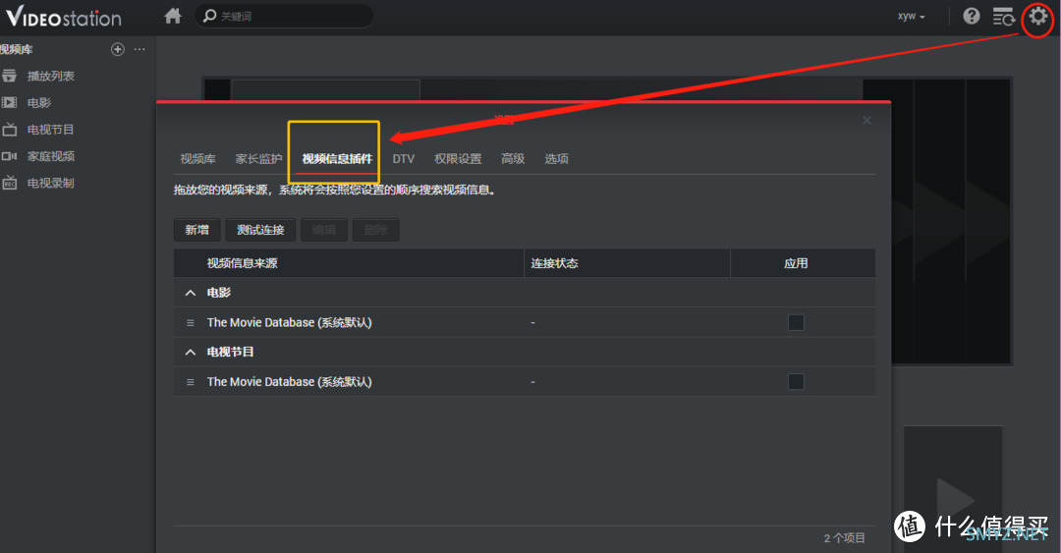The height and width of the screenshot is (553, 1061).
Task: Select 电视录制 in the sidebar
Action: click(x=51, y=184)
